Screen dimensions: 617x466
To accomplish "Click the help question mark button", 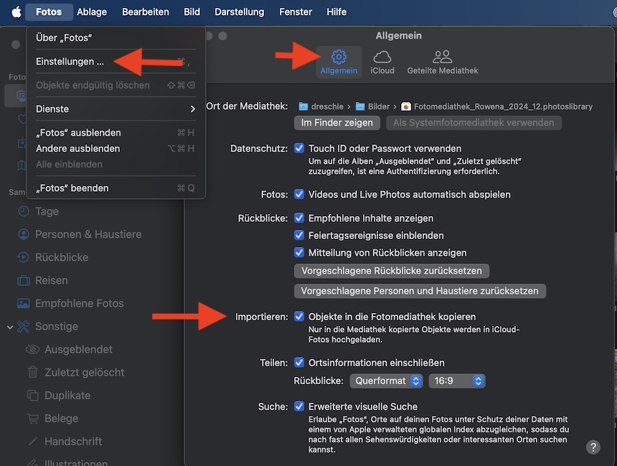I will [593, 447].
